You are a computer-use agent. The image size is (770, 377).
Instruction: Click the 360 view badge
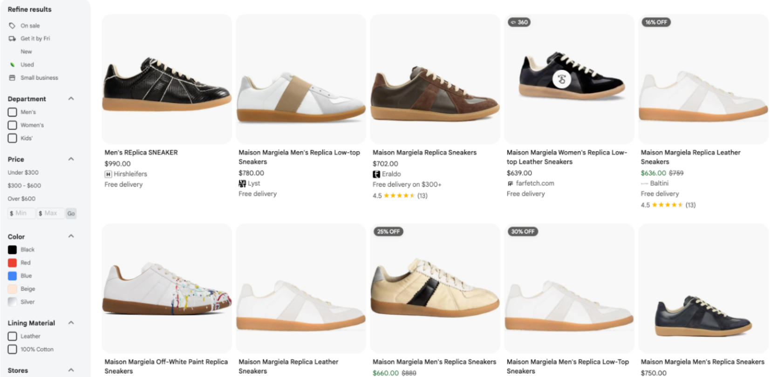519,22
